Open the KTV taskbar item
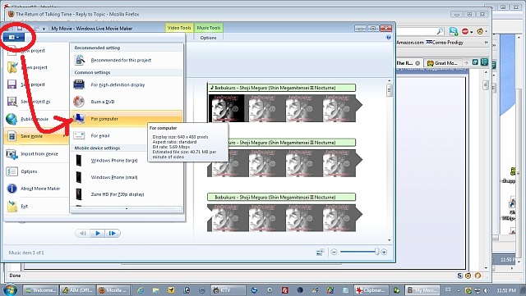The image size is (526, 296). (x=228, y=290)
